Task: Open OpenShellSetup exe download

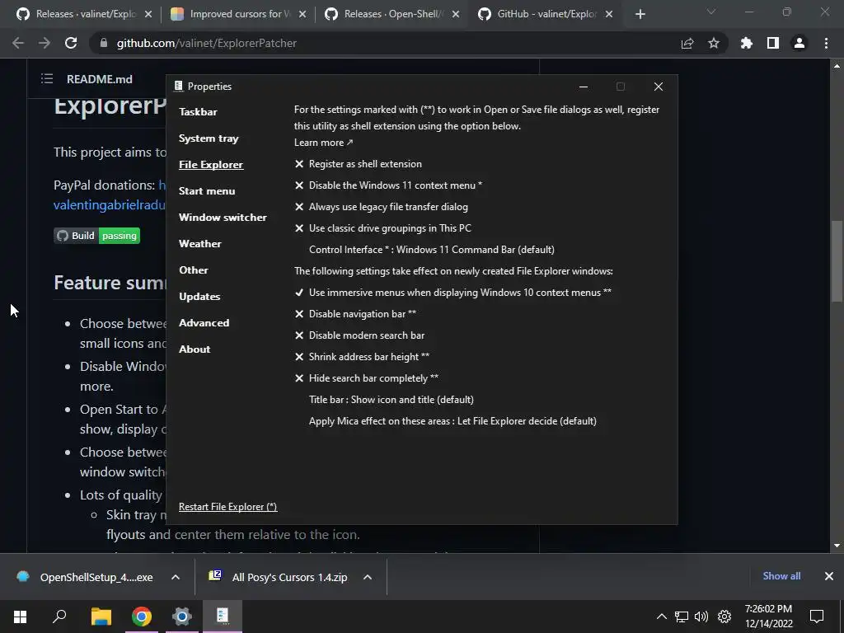Action: pyautogui.click(x=86, y=577)
